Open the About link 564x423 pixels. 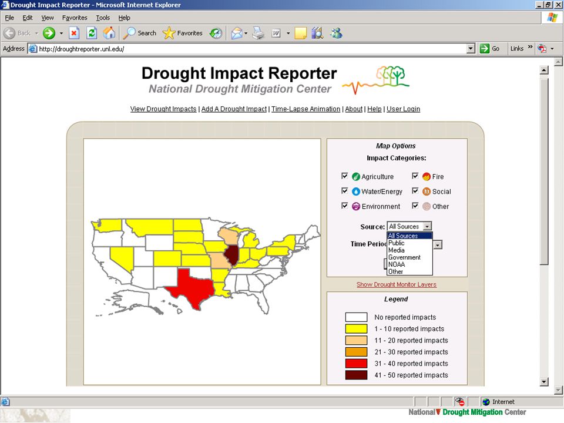(354, 109)
